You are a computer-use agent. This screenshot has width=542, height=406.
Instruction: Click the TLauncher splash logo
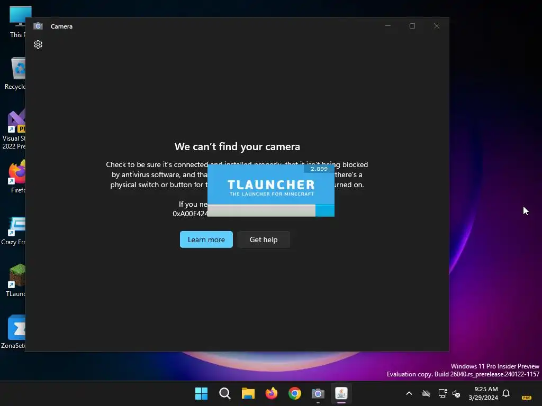[x=271, y=188]
